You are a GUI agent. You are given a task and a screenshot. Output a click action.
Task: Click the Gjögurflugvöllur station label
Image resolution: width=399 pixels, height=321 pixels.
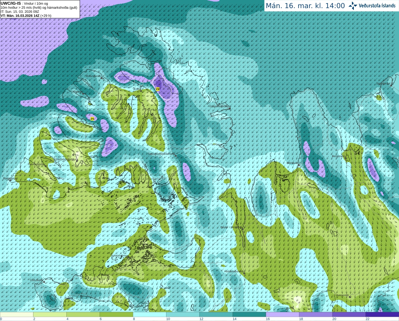pos(219,106)
